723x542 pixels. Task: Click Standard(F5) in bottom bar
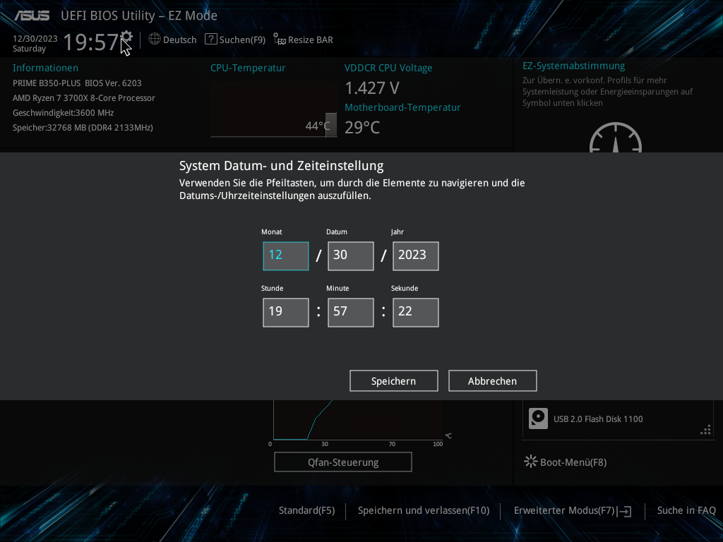[306, 511]
